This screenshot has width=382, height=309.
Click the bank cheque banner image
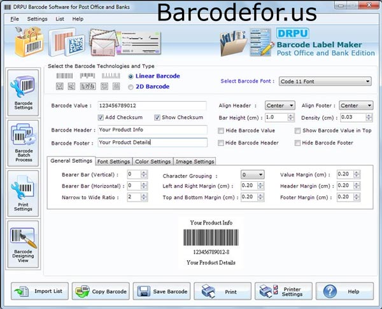[140, 43]
